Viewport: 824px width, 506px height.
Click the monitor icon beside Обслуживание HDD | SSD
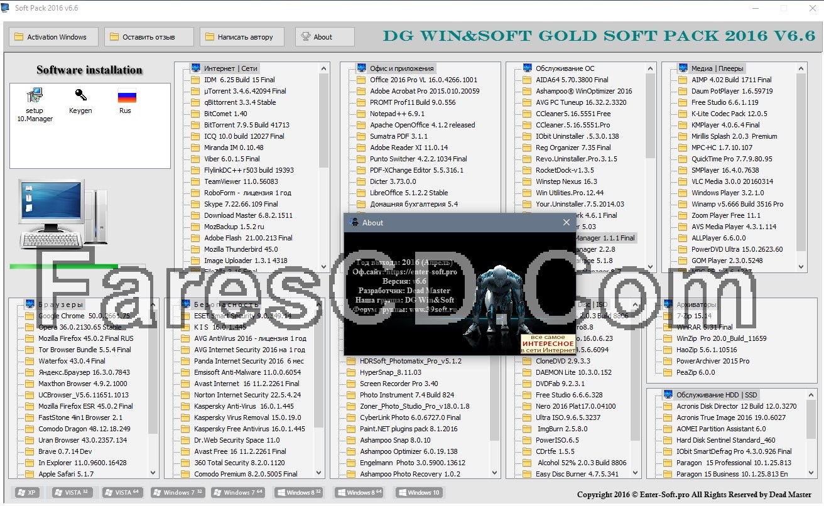(668, 395)
